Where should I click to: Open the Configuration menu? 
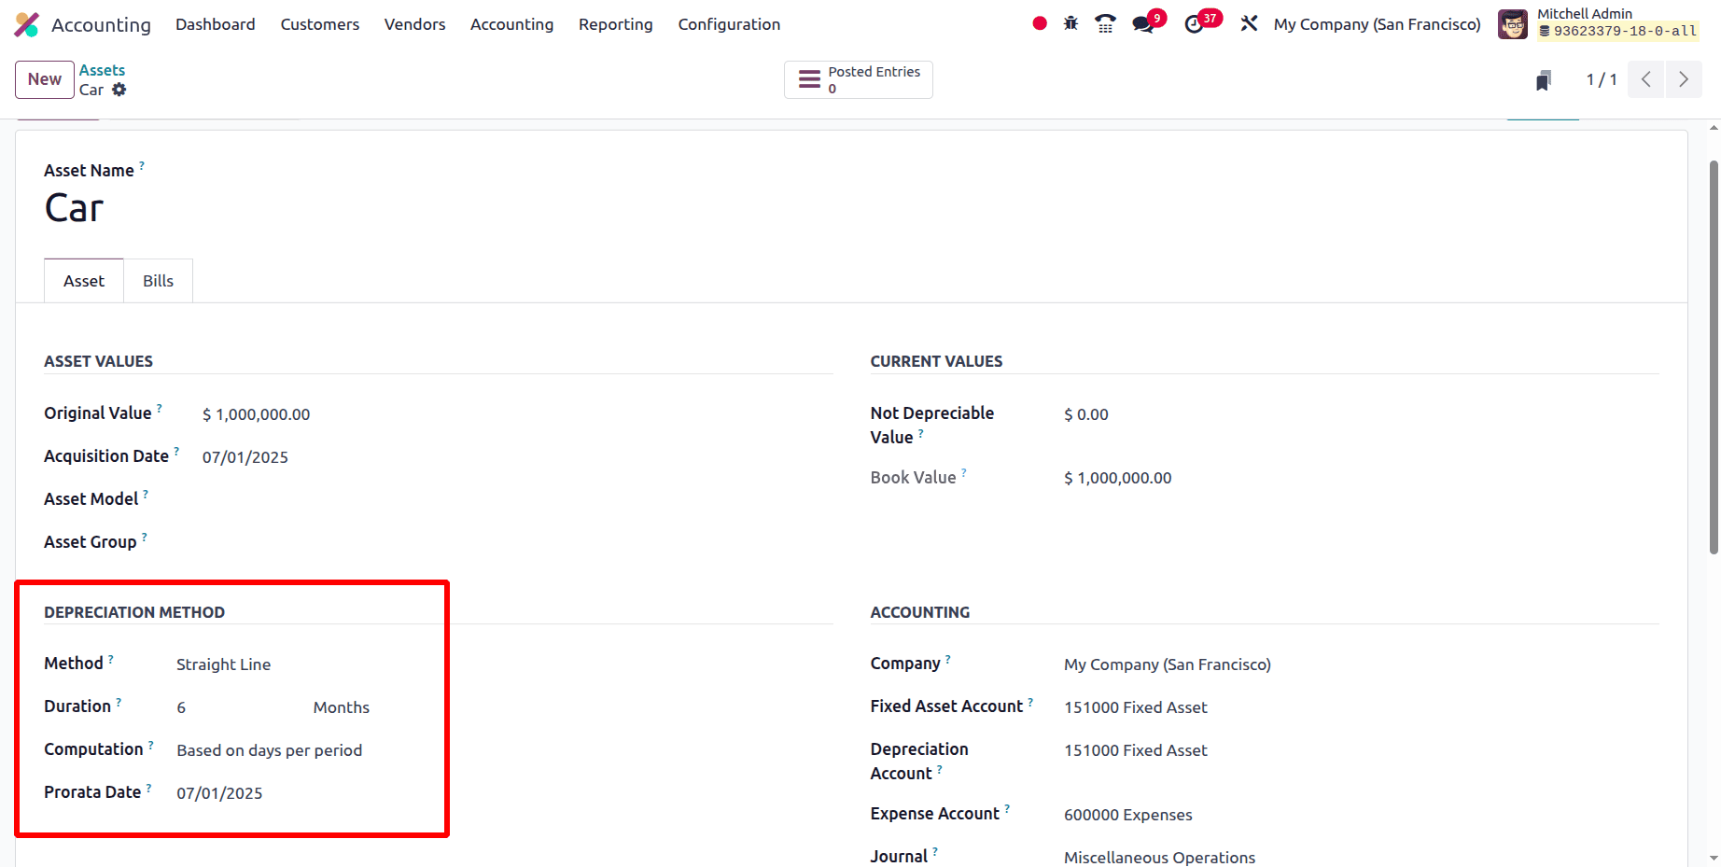(x=729, y=24)
